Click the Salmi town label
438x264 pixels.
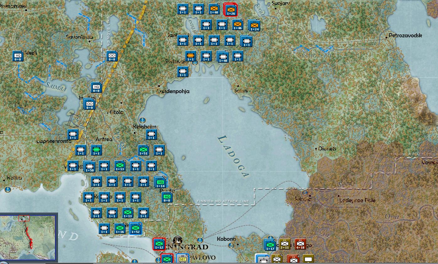(241, 91)
